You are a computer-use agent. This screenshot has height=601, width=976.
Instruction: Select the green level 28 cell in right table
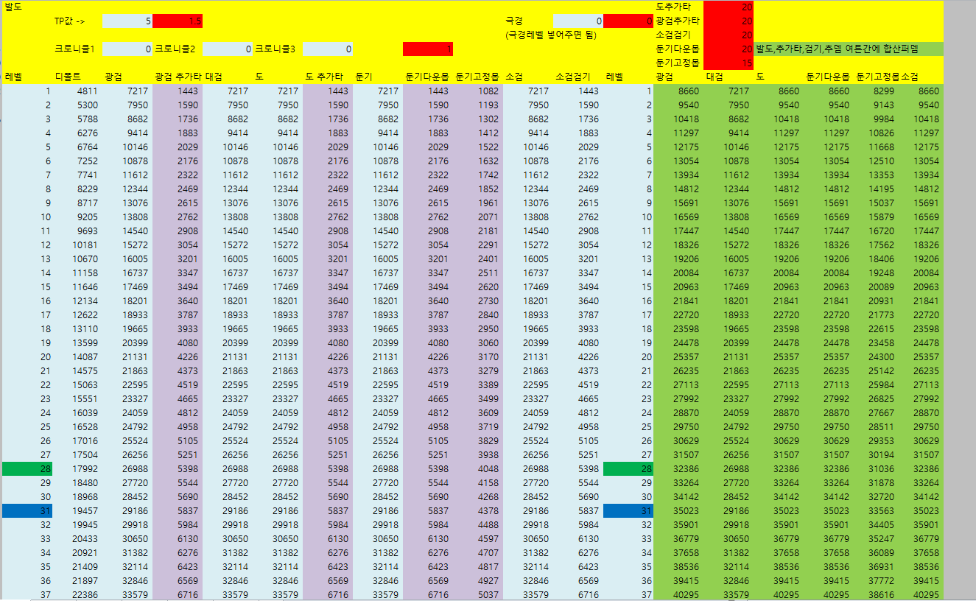(x=628, y=469)
